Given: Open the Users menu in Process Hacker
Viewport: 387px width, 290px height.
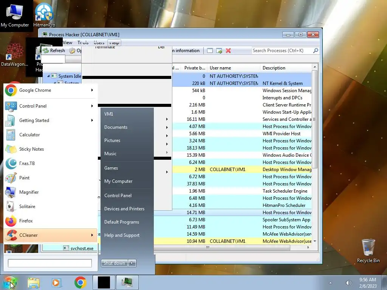Looking at the screenshot, I should pos(99,43).
